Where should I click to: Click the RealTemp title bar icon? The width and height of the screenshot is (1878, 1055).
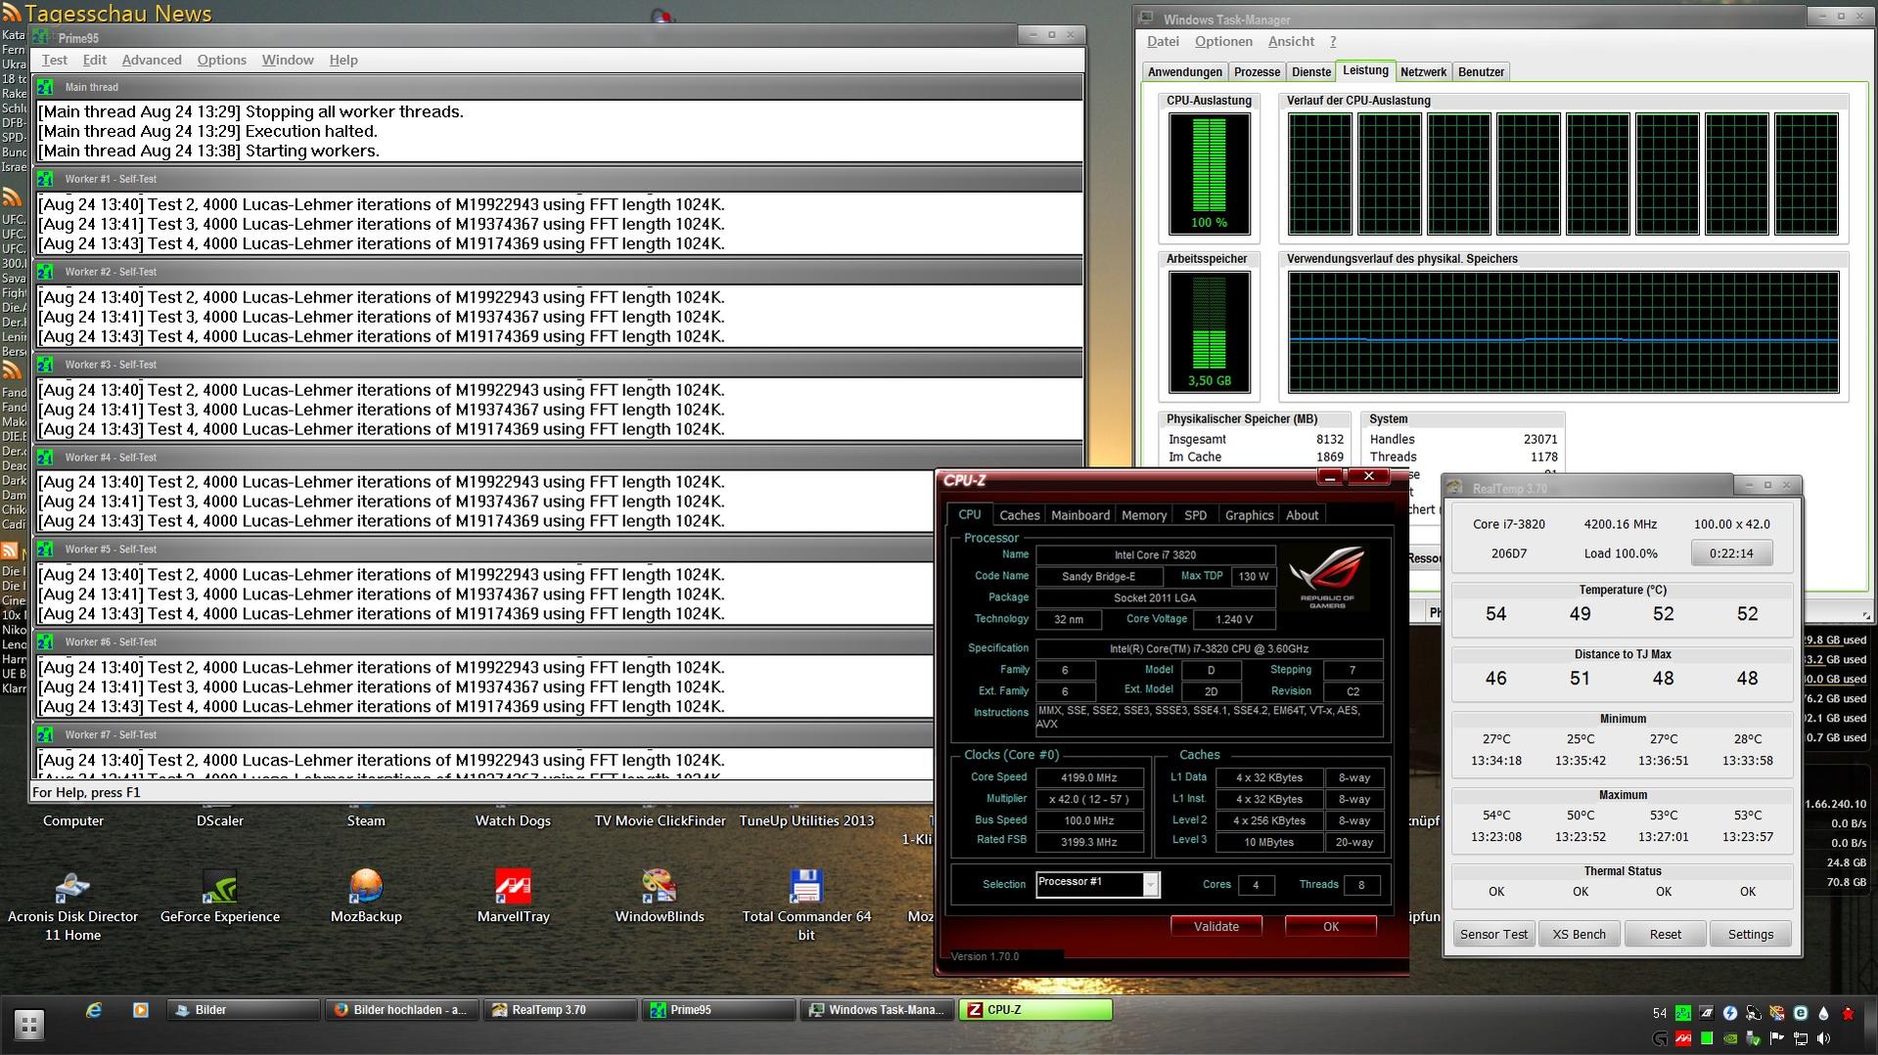(x=1455, y=487)
